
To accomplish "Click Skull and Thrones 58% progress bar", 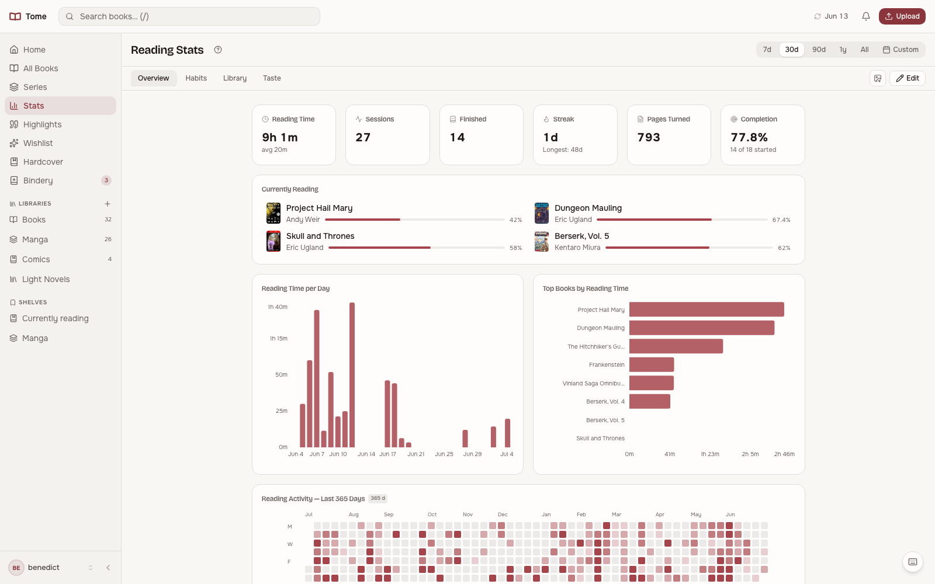I will tap(417, 248).
